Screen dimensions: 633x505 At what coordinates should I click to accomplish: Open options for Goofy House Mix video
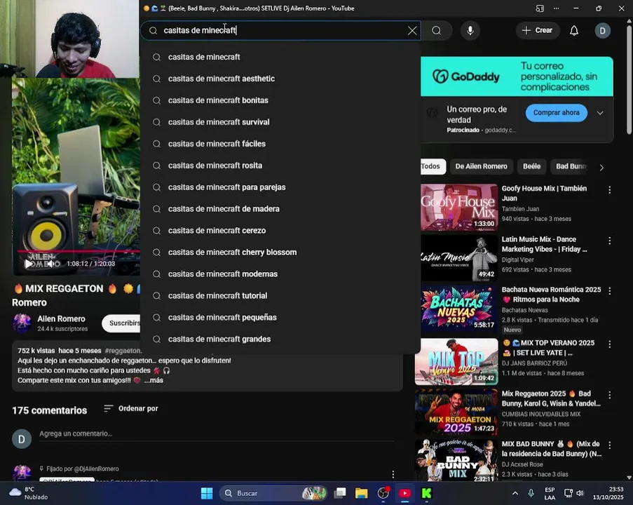click(609, 190)
